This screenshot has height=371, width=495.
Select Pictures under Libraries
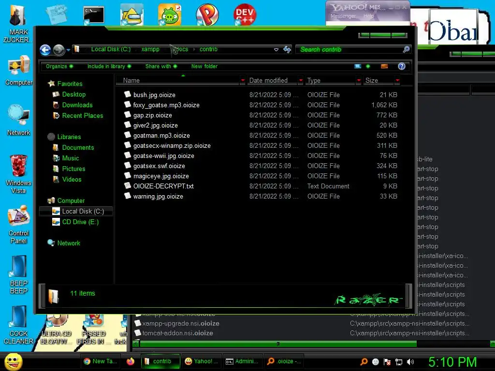click(73, 169)
